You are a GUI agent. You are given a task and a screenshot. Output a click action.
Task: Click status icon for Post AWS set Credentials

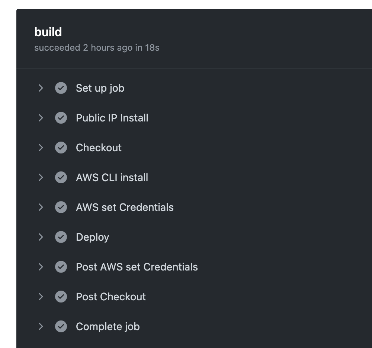click(x=61, y=267)
